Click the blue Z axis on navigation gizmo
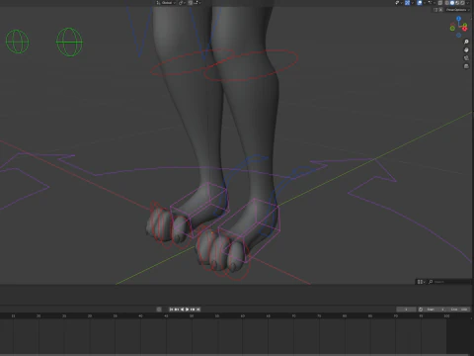The image size is (474, 356). click(x=458, y=19)
